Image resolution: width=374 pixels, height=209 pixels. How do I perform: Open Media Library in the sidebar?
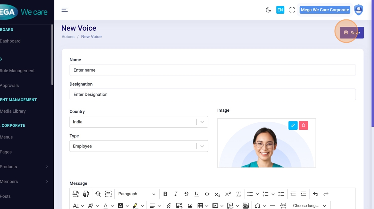[13, 111]
